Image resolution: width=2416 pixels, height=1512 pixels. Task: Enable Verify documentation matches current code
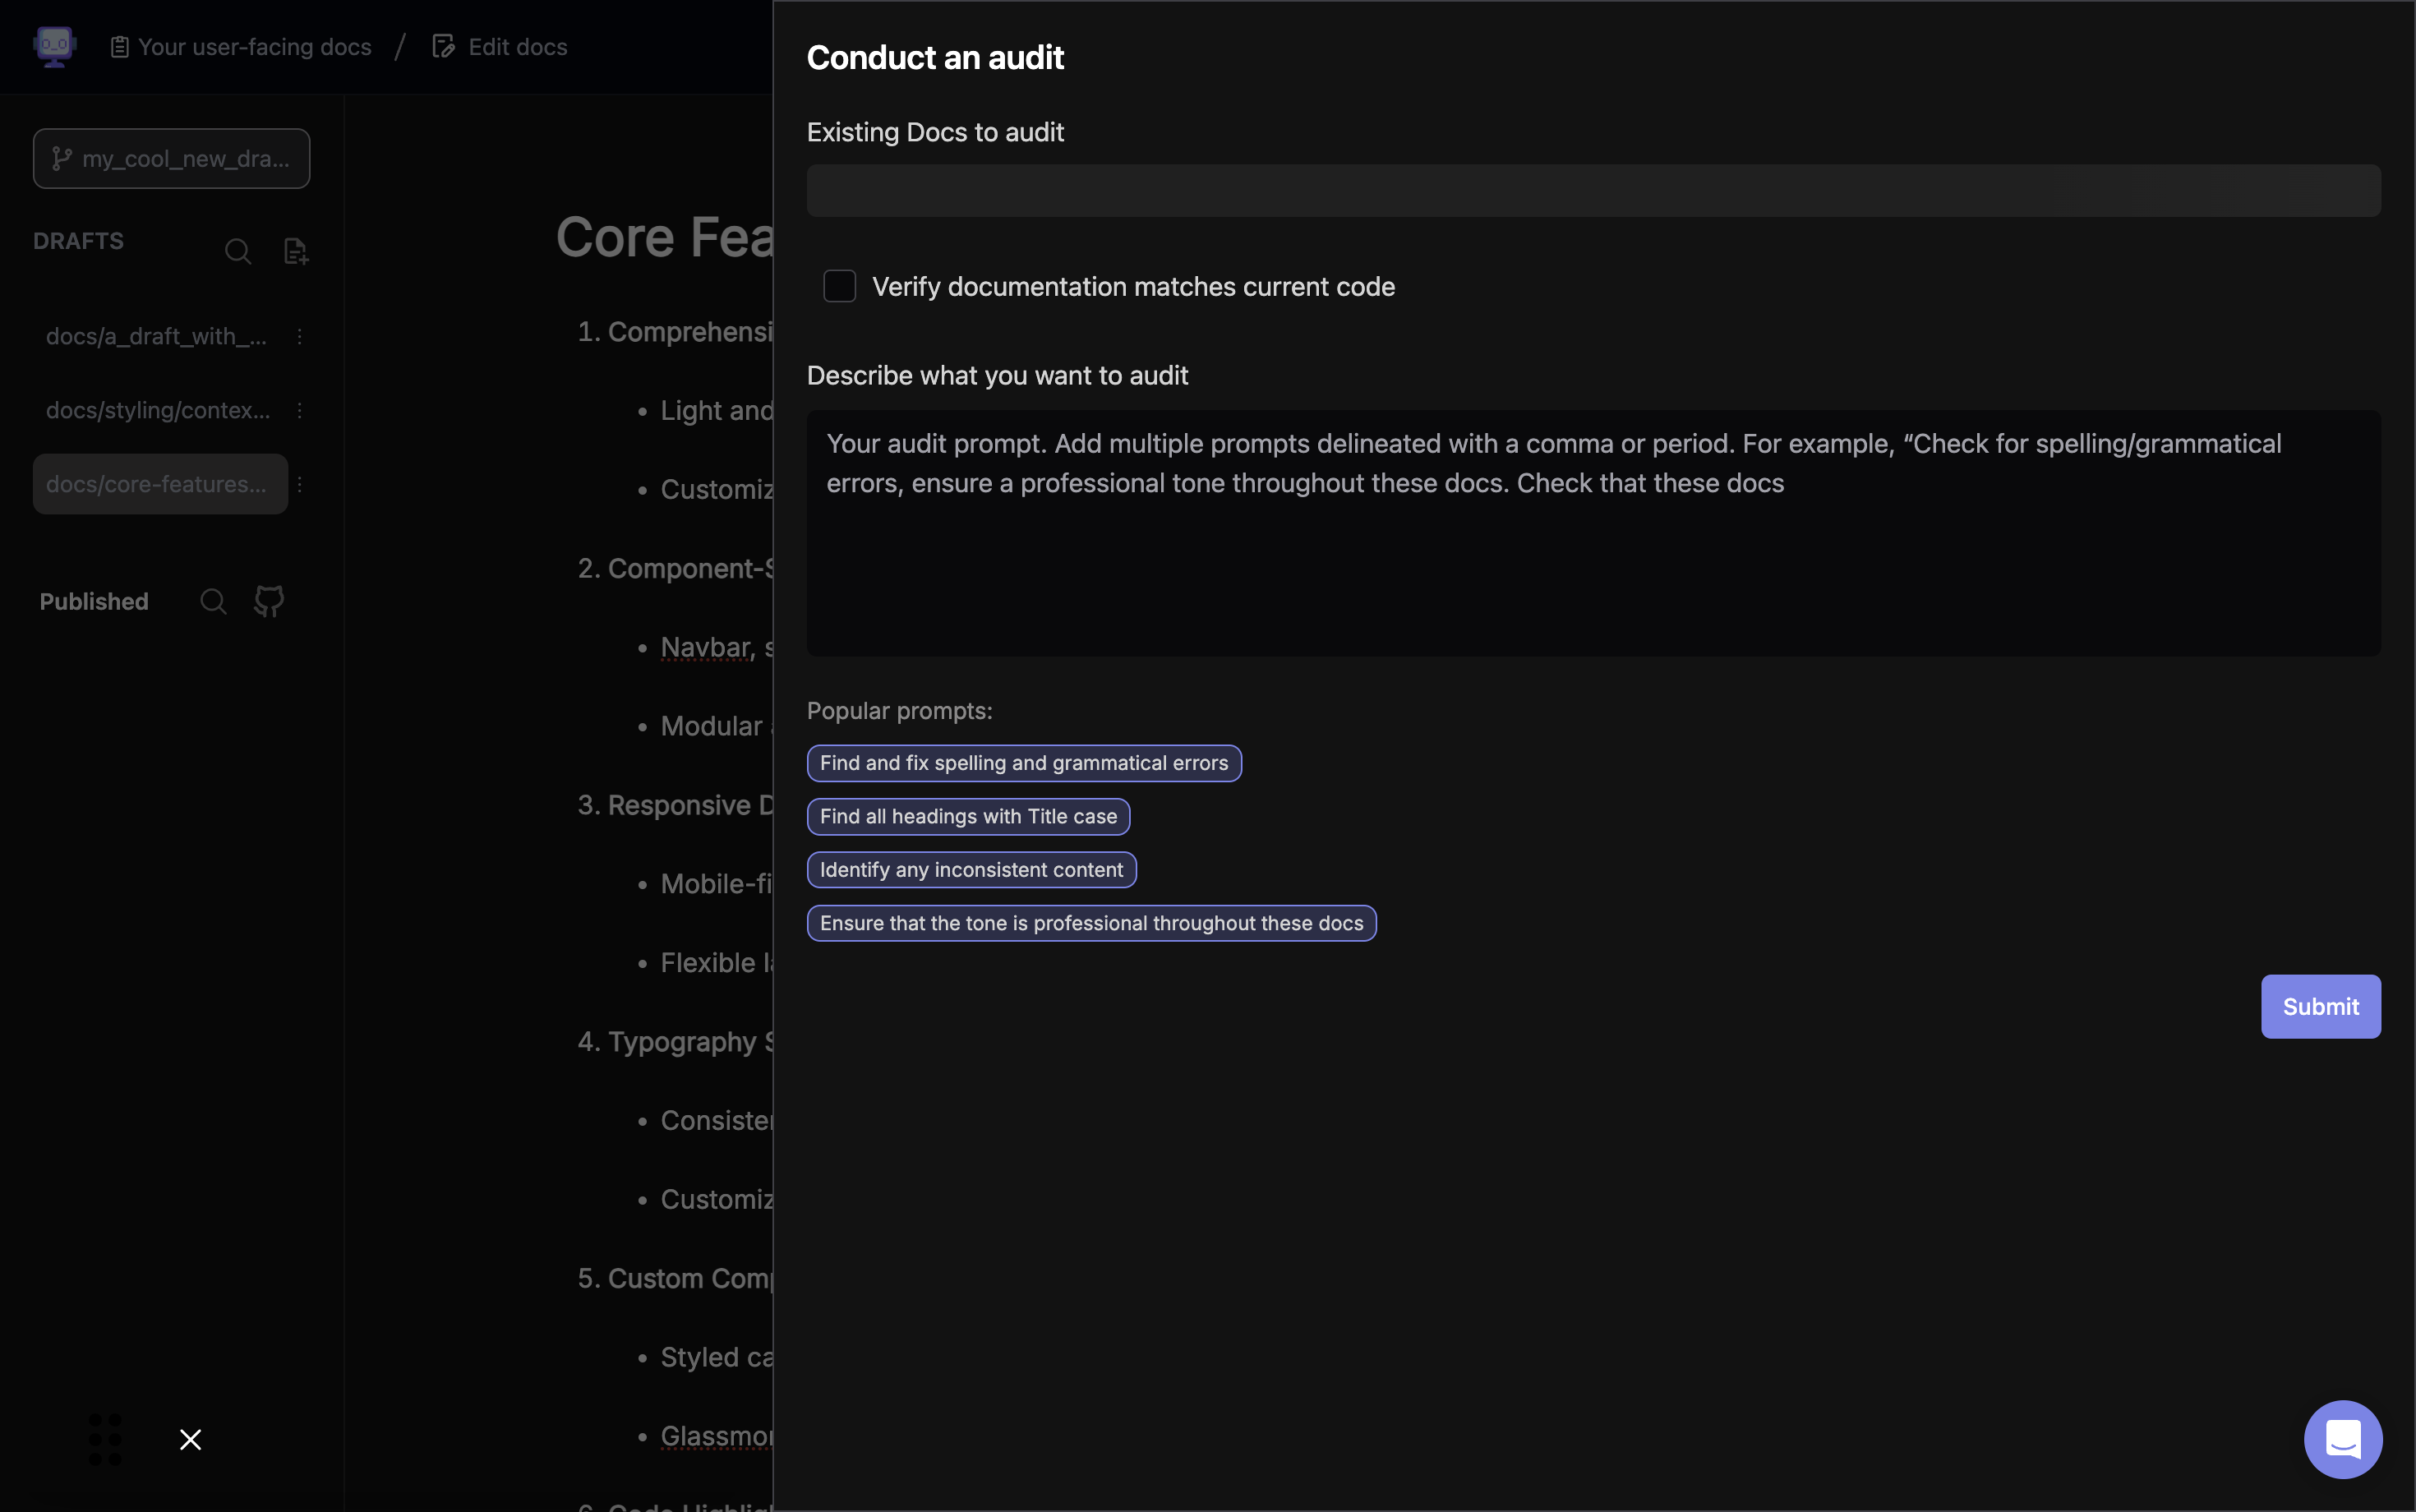839,287
